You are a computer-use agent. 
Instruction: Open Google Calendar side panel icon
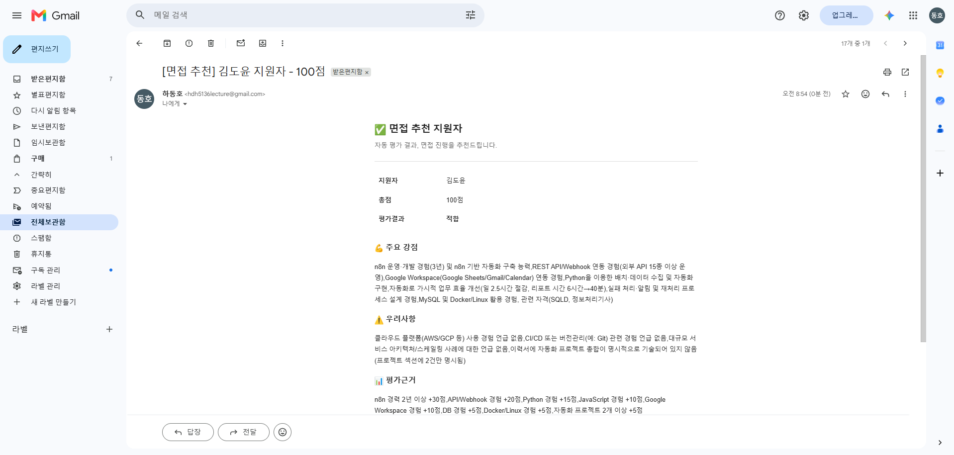[x=940, y=45]
